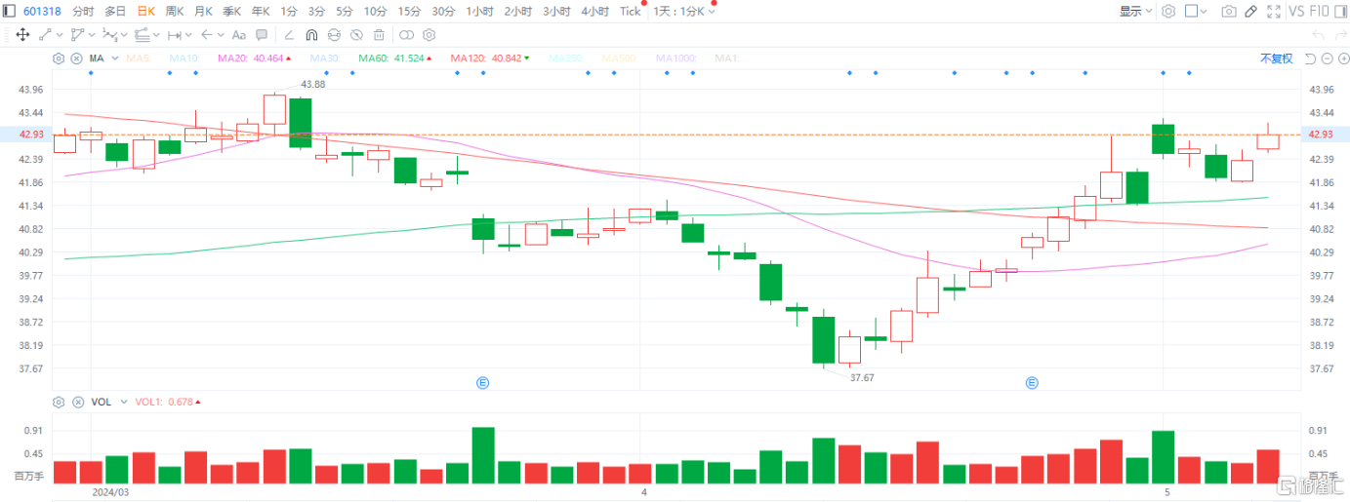Select the eraser tool

pyautogui.click(x=289, y=35)
